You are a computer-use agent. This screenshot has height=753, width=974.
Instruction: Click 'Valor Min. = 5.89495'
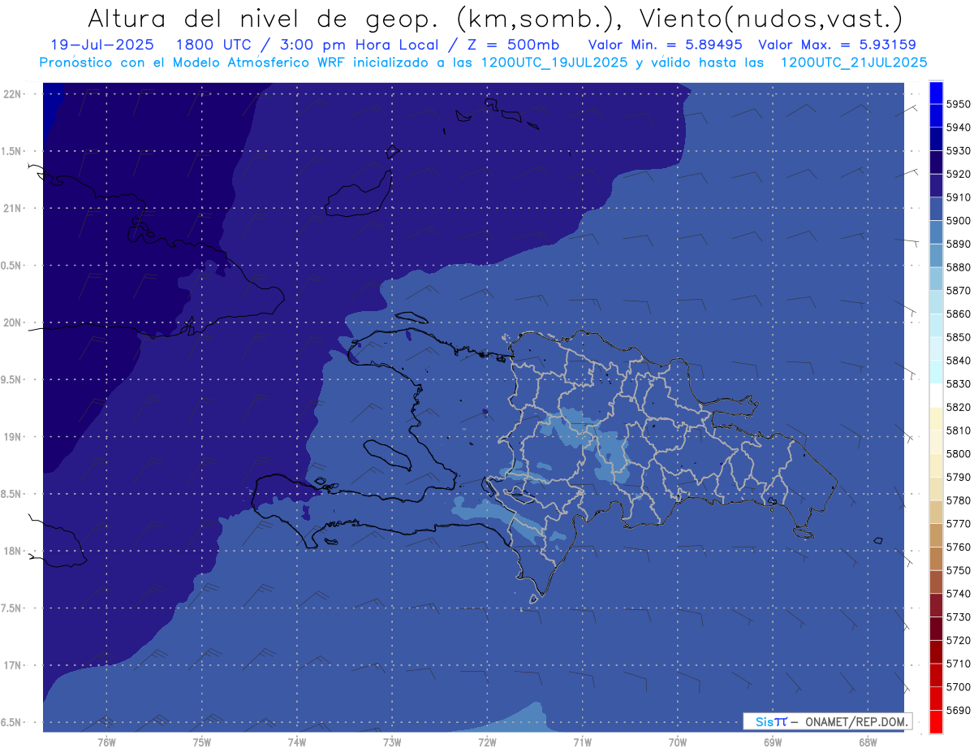[x=666, y=45]
